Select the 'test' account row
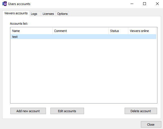Image resolution: width=163 pixels, height=129 pixels. pyautogui.click(x=83, y=37)
